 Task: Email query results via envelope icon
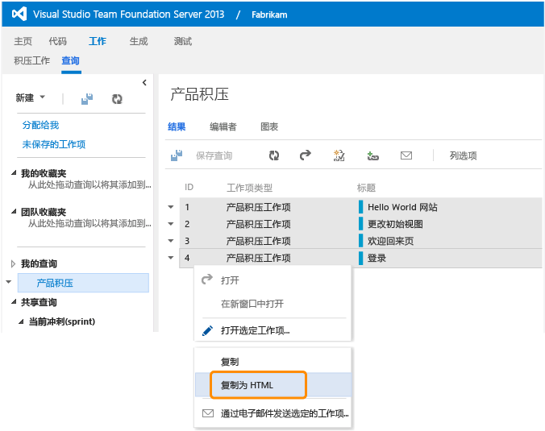406,155
